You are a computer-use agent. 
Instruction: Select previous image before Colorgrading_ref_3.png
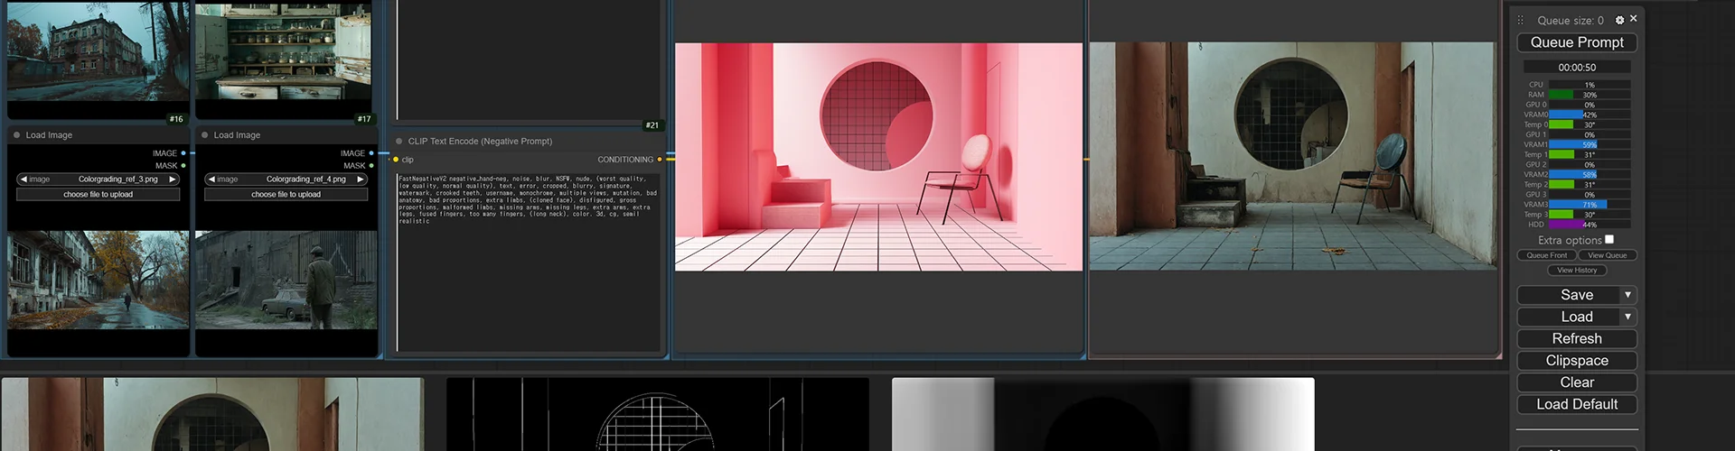click(23, 179)
